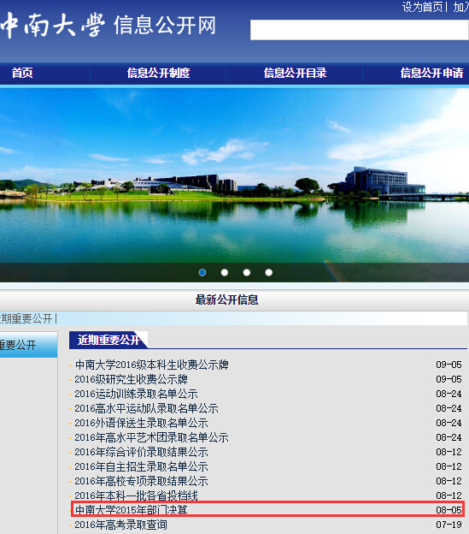Click the 最新公开信息 section heading
The width and height of the screenshot is (469, 534).
pyautogui.click(x=226, y=300)
